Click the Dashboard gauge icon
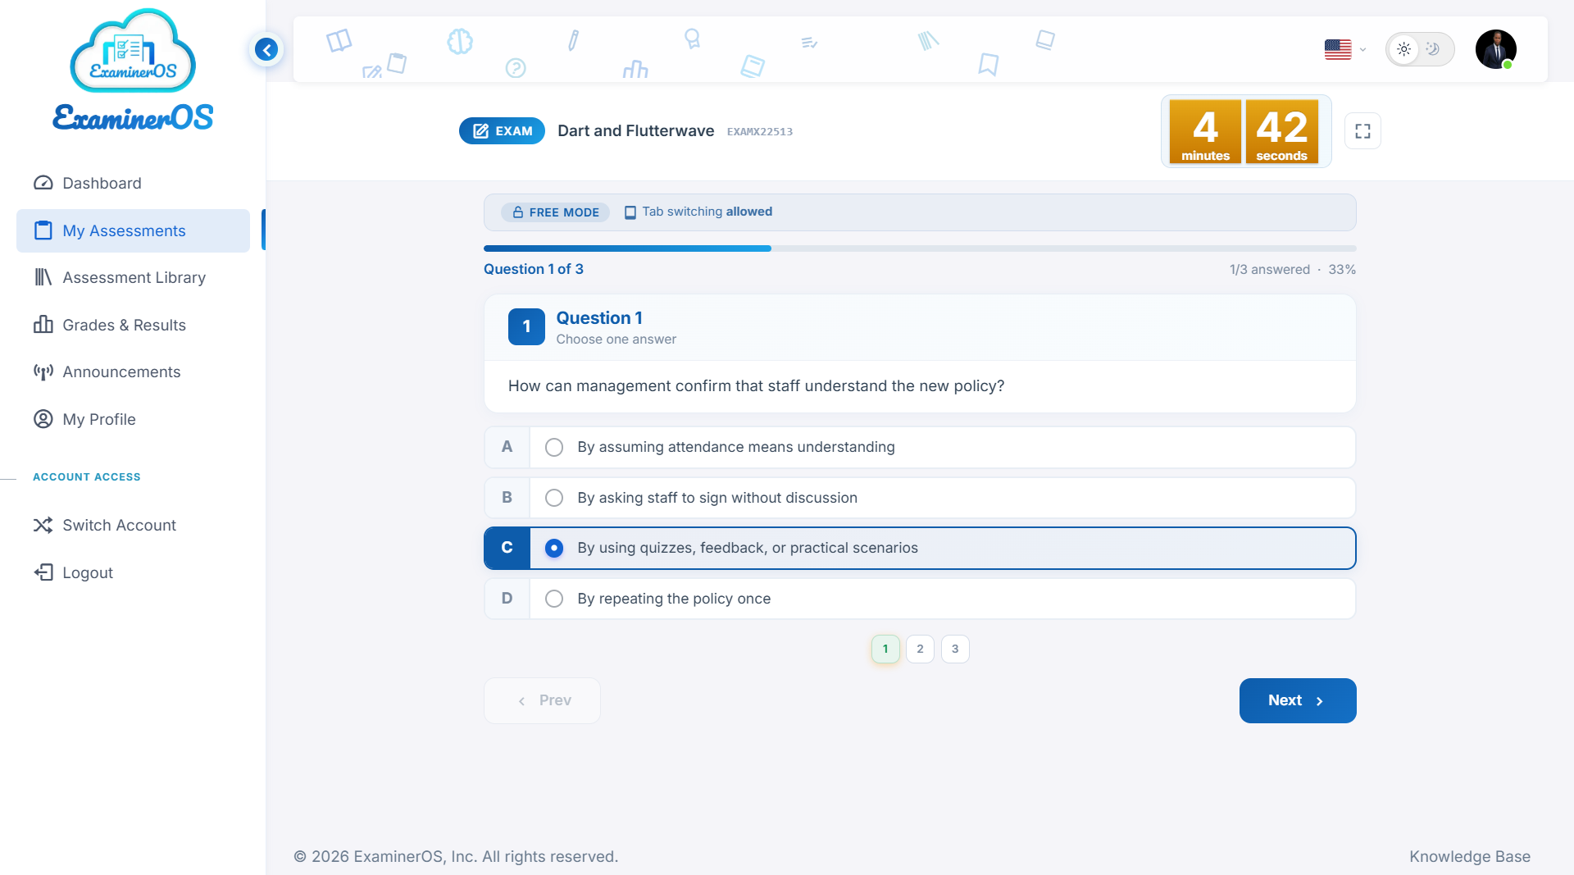 (x=43, y=183)
